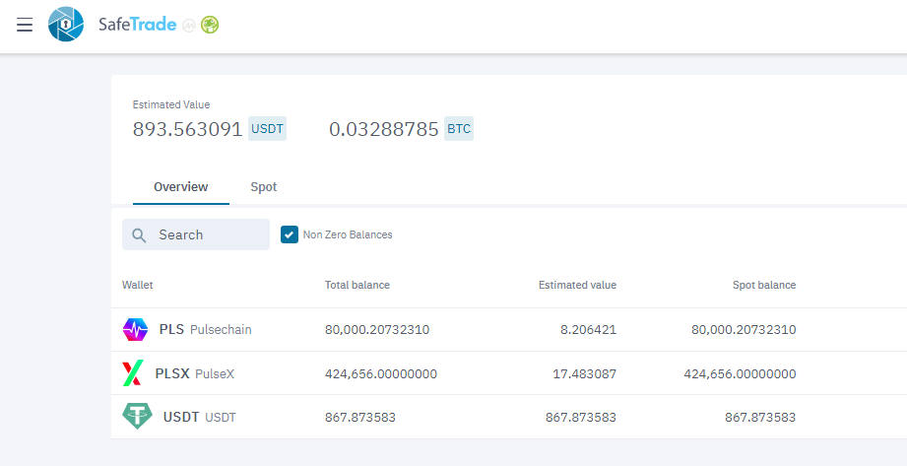Click PLSX spot balance 424,656.00000000
The image size is (907, 466).
740,373
